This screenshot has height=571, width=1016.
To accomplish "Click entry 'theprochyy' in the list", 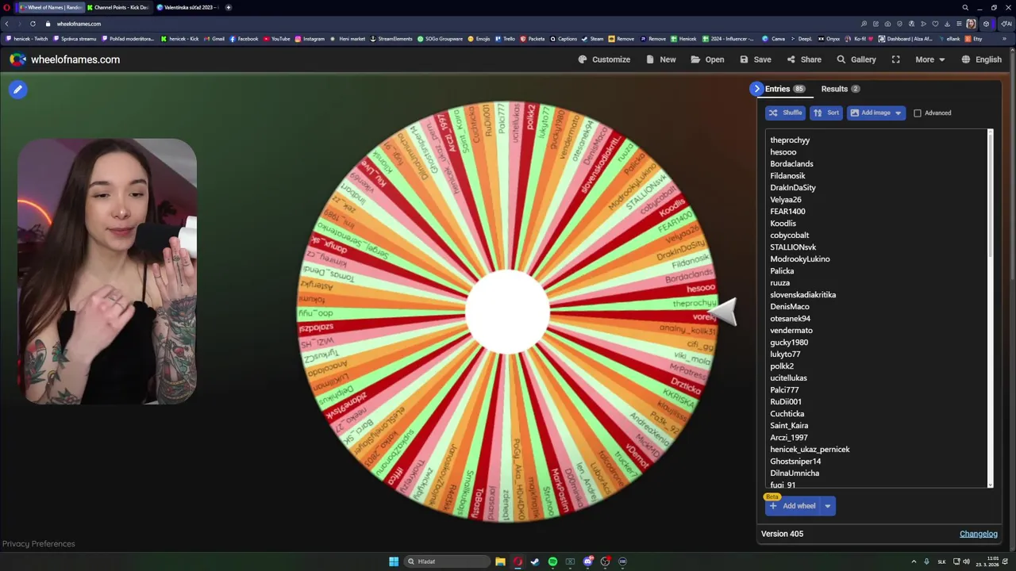I will pos(790,140).
